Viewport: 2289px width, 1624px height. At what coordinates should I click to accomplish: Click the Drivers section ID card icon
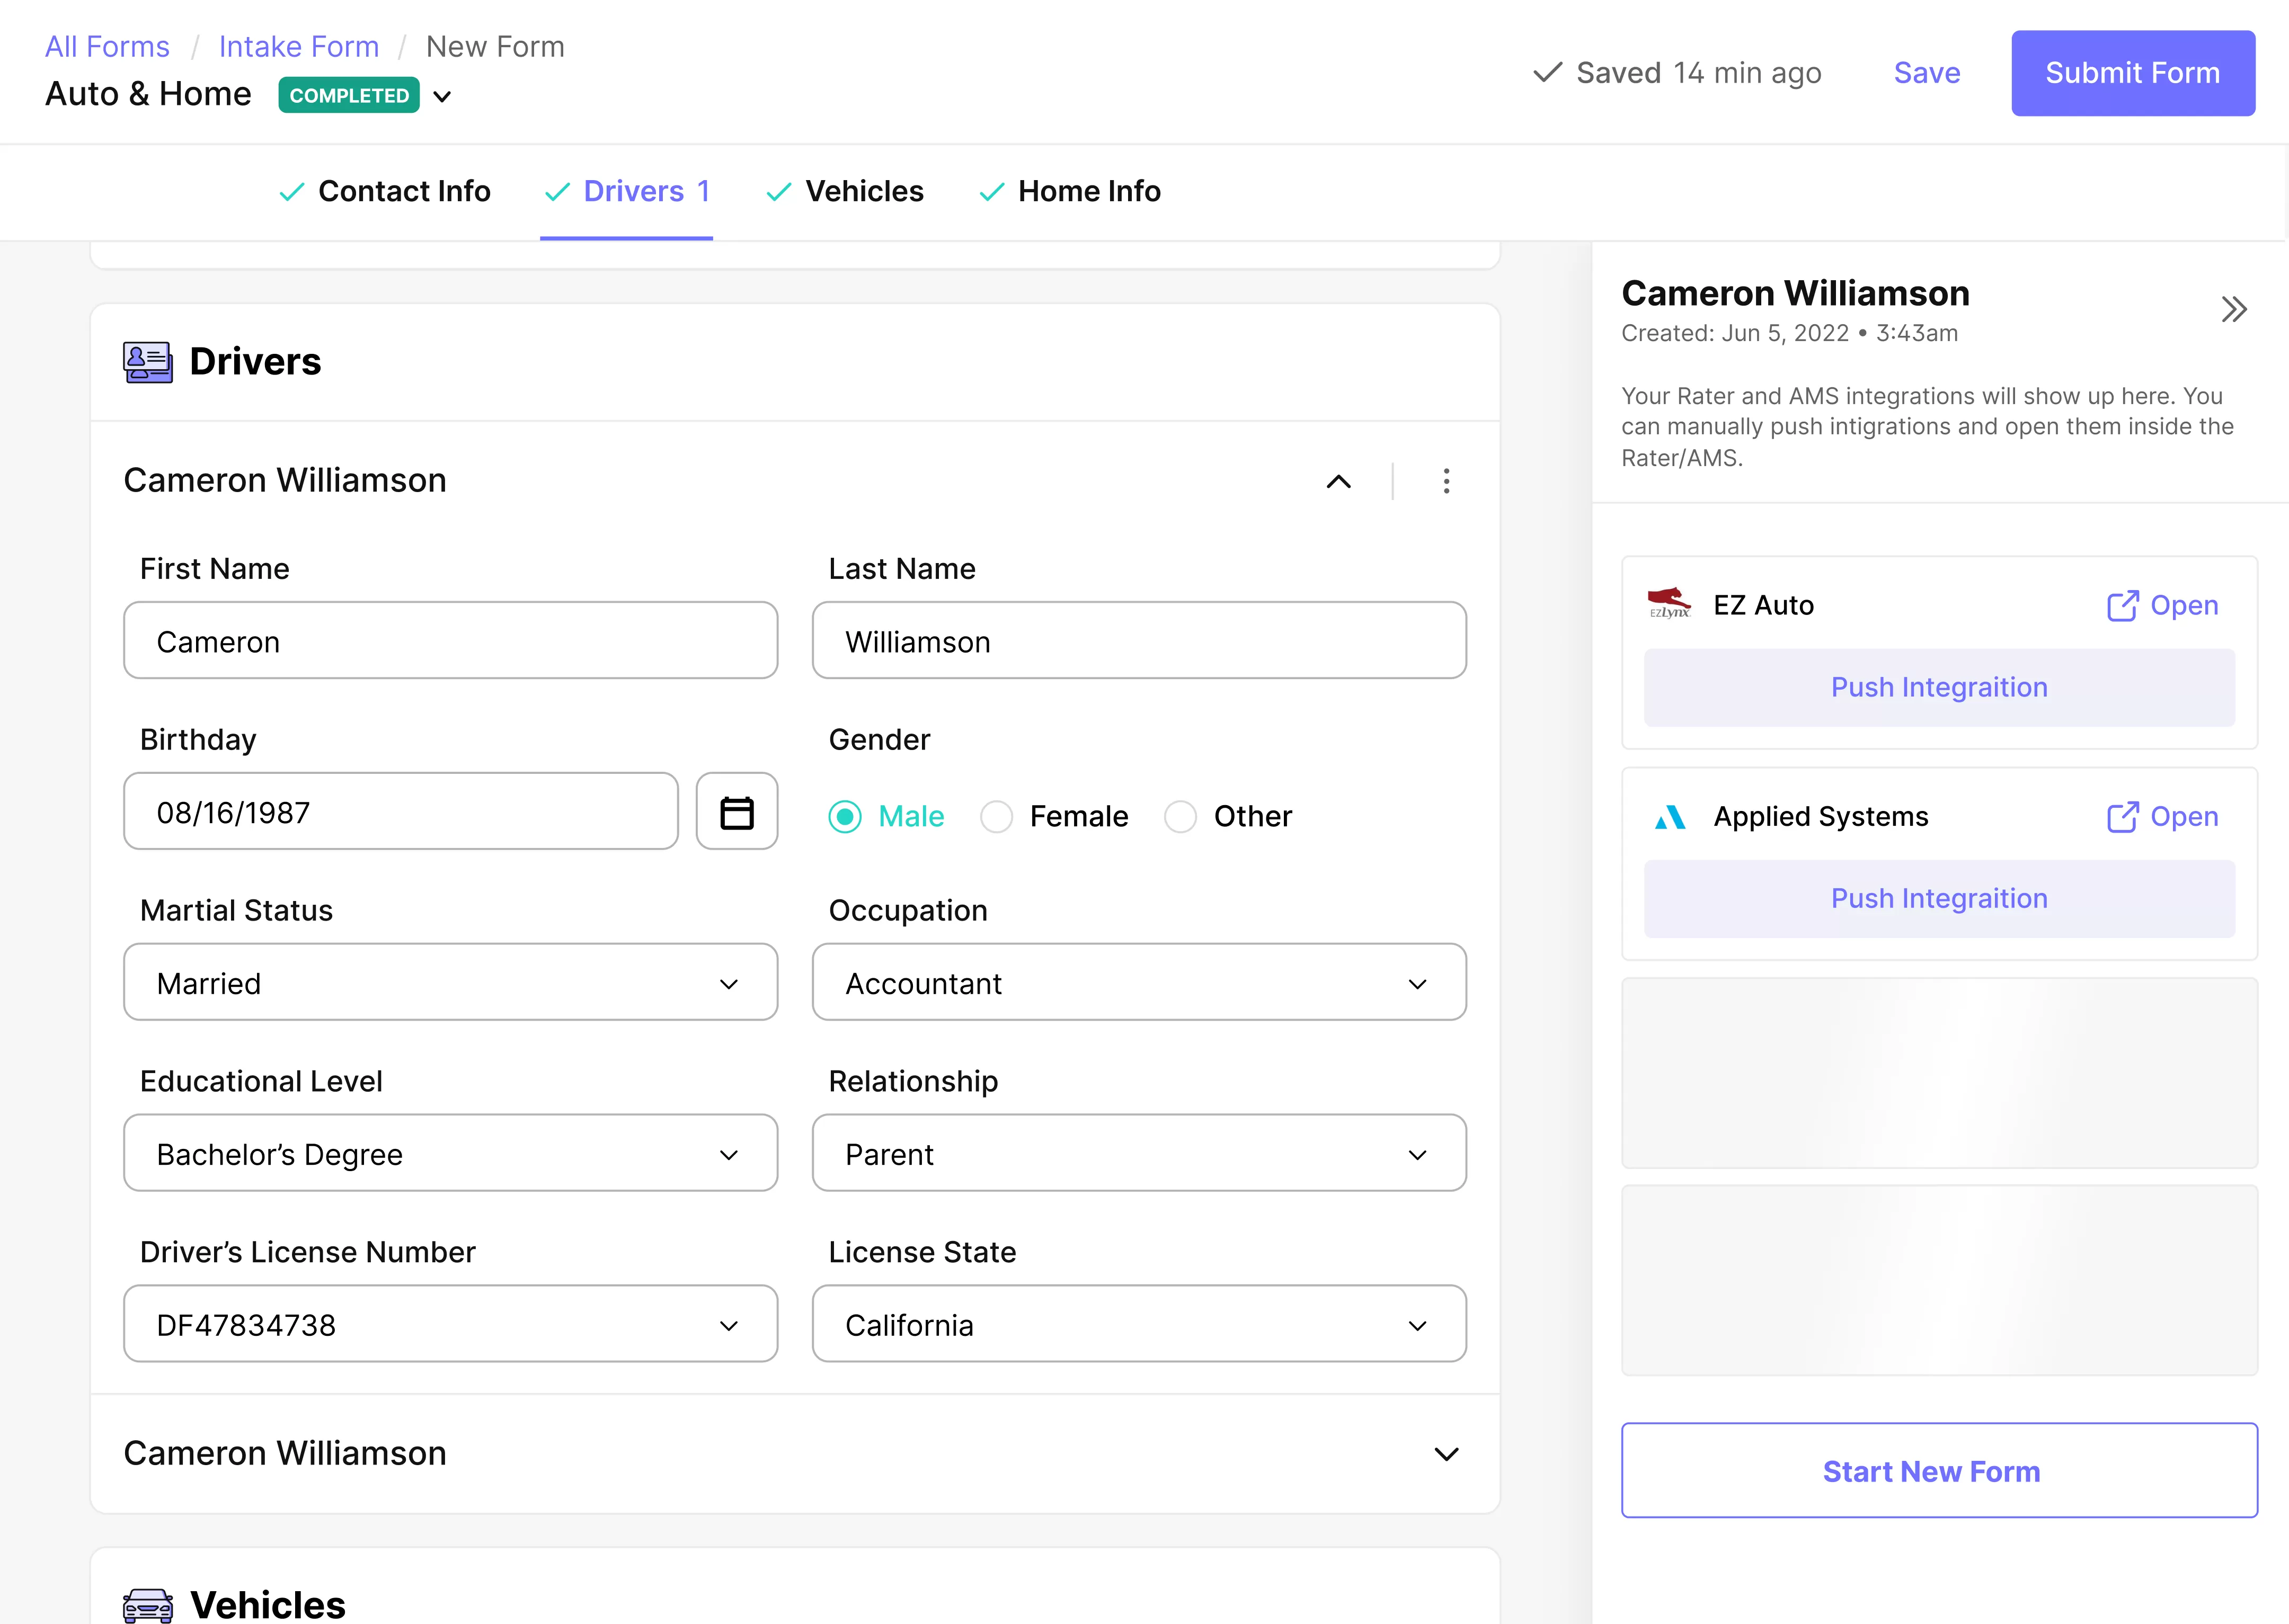(148, 362)
